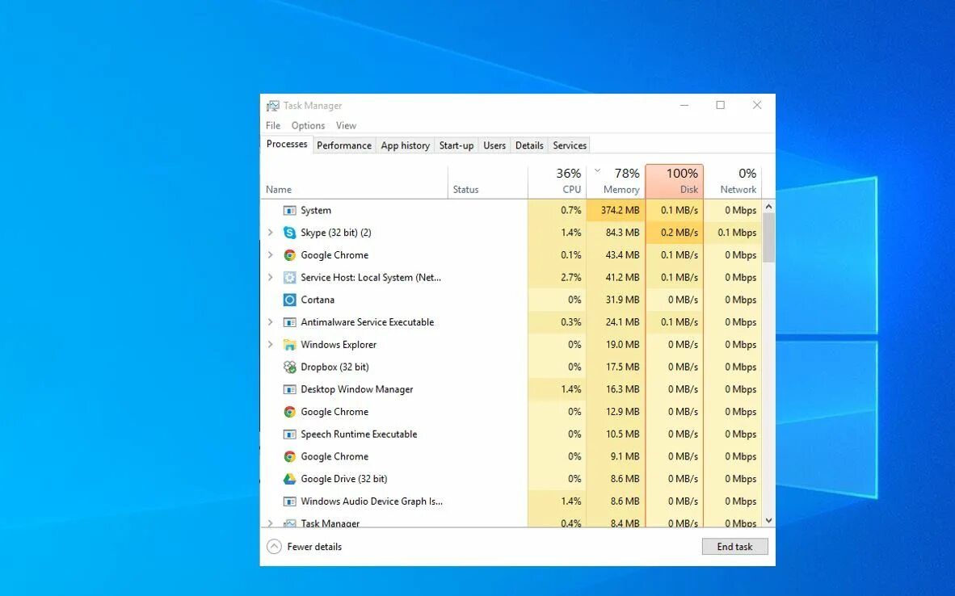
Task: Expand the first Google Chrome process group
Action: (x=271, y=255)
